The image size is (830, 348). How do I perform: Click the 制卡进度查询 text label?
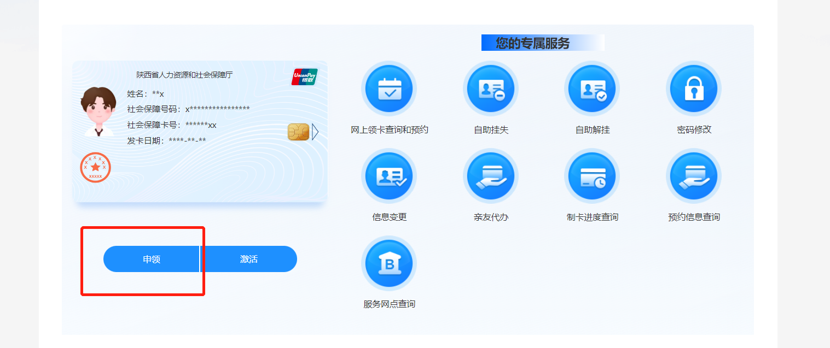[x=592, y=217]
